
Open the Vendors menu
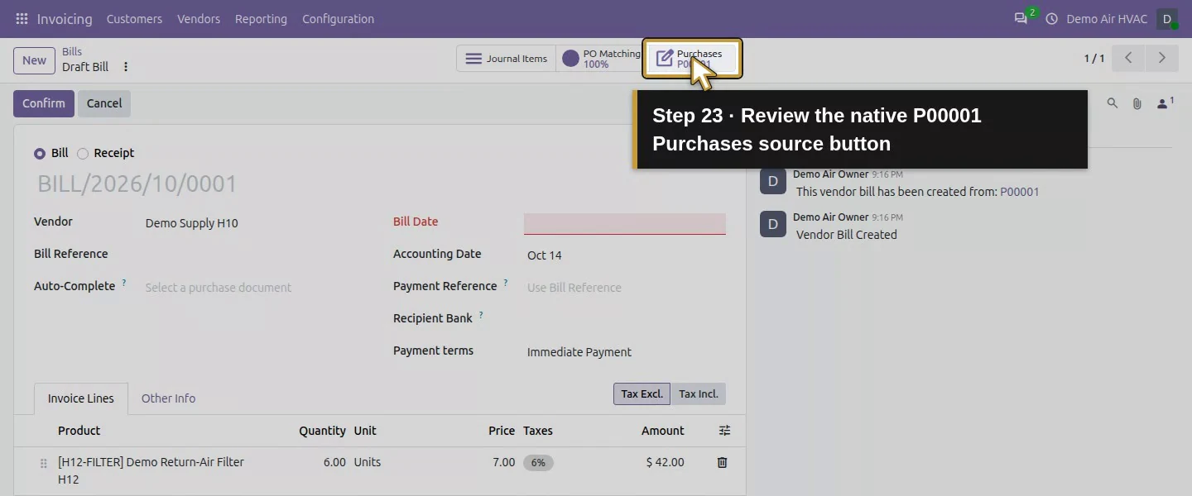point(199,18)
